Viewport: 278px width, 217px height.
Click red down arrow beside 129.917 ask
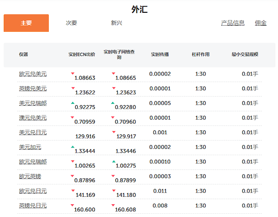pos(114,132)
